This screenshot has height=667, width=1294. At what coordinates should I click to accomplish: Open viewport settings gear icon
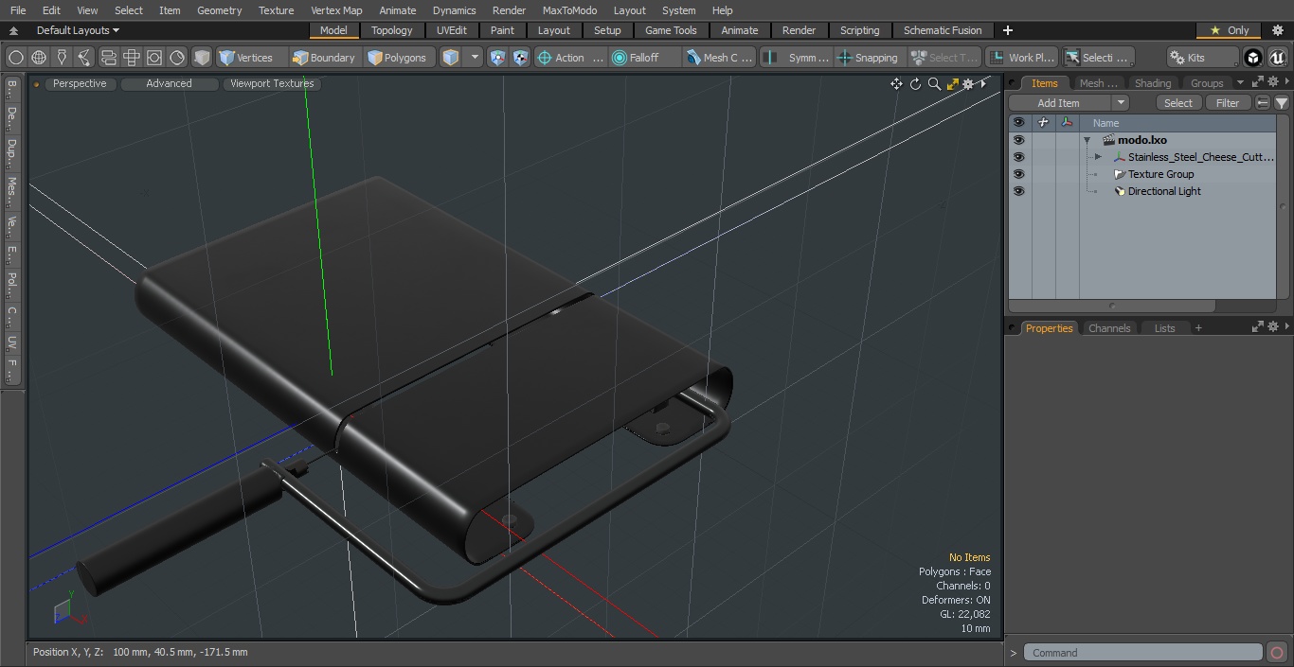click(x=968, y=84)
